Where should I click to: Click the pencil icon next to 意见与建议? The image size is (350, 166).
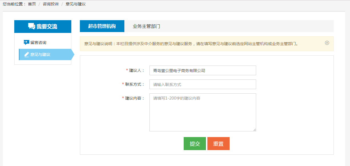27,54
